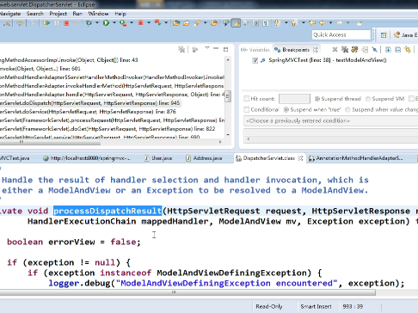Viewport: 418px width, 313px height.
Task: Open the Project menu
Action: [x=58, y=14]
